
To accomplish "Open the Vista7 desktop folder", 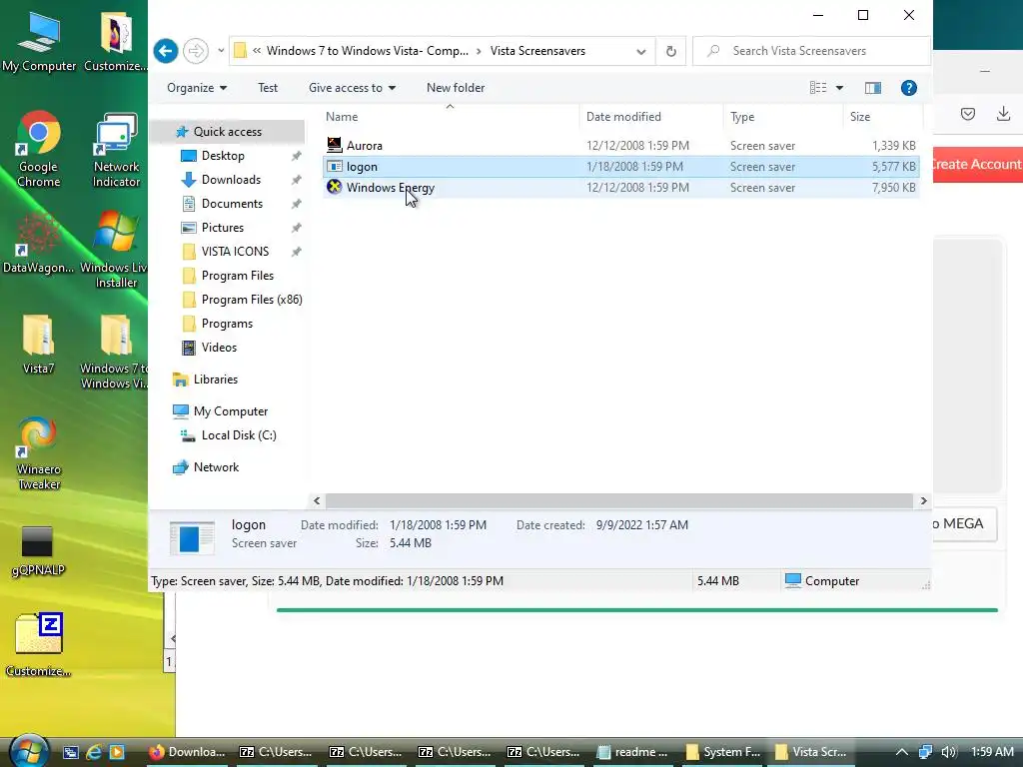I will click(39, 344).
